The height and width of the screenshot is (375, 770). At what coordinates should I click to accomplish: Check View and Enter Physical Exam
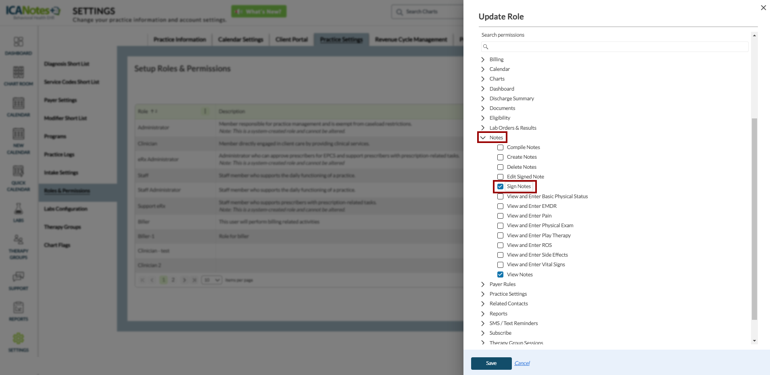[x=500, y=226]
